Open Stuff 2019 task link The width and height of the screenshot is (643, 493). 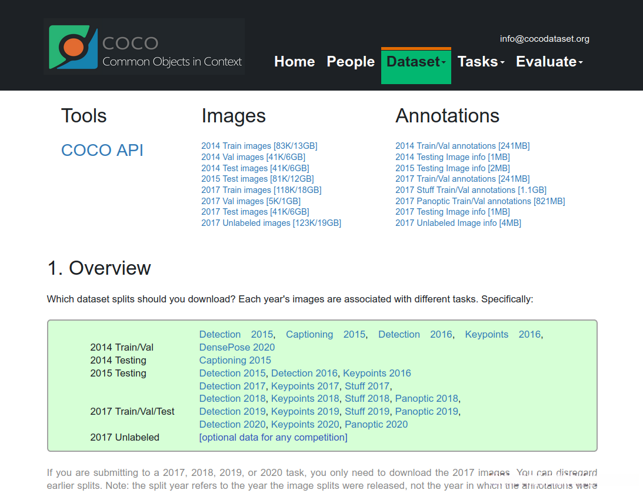point(367,411)
